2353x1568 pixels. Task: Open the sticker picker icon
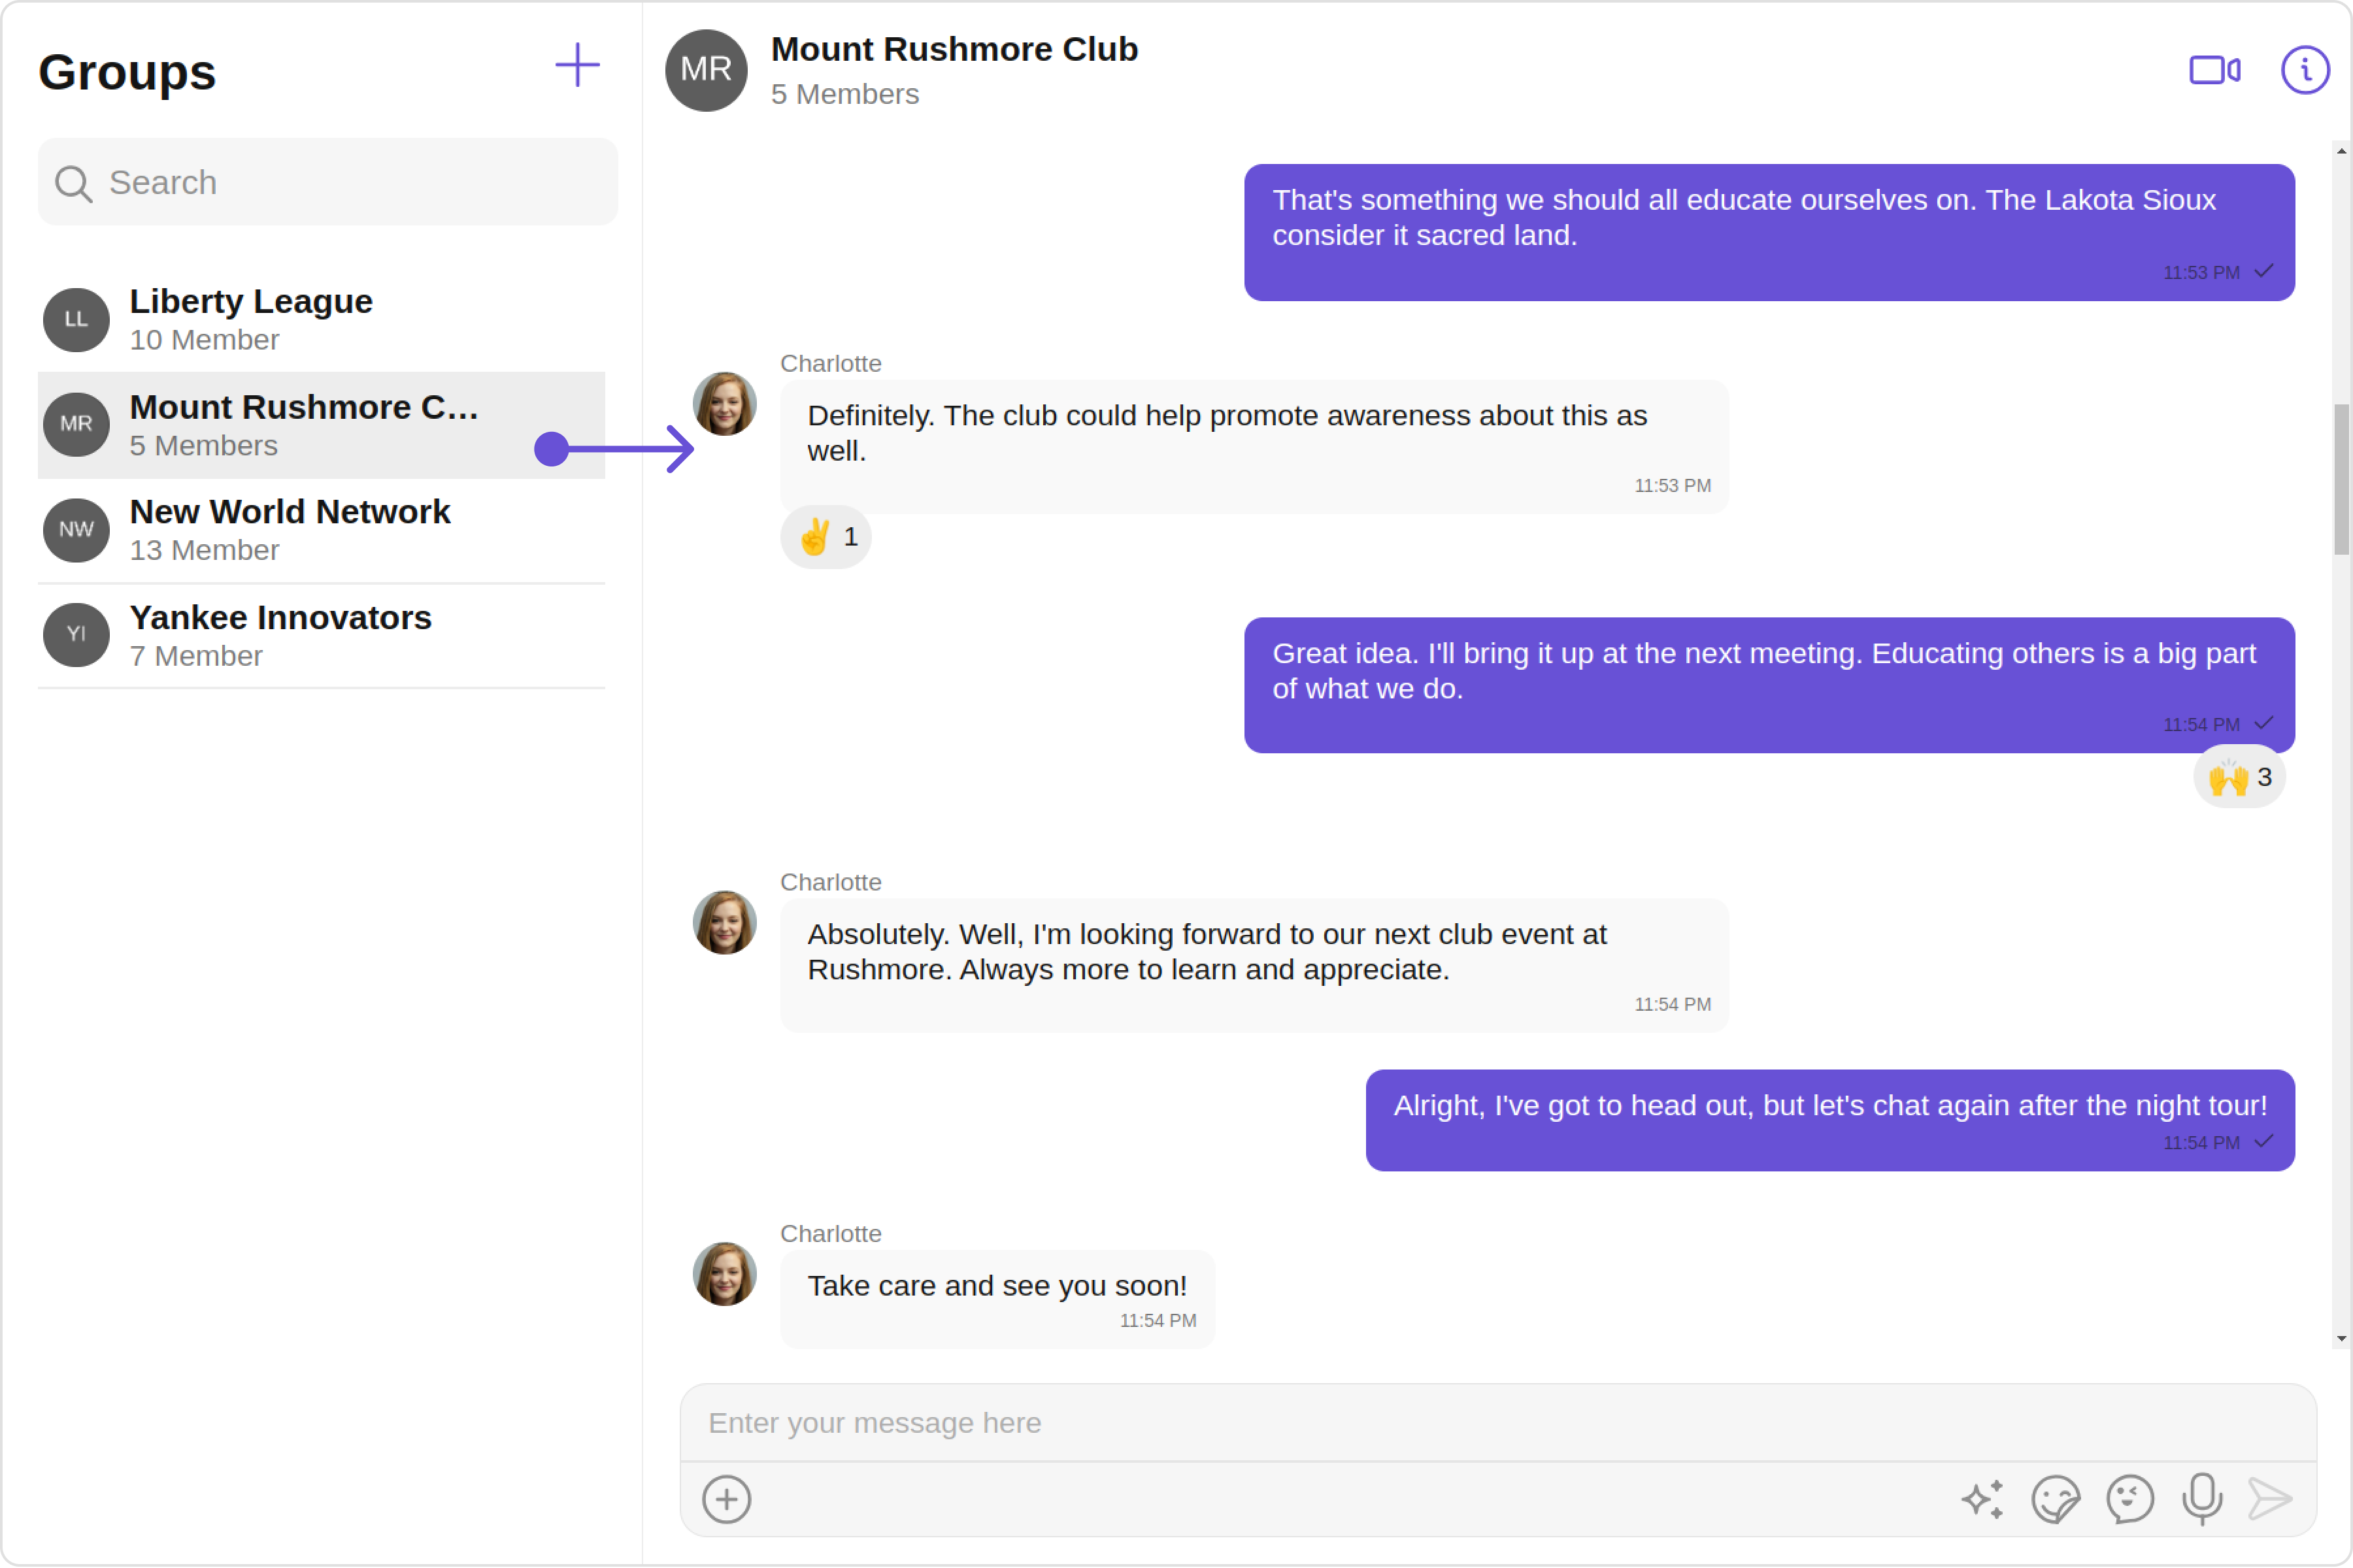click(2055, 1499)
